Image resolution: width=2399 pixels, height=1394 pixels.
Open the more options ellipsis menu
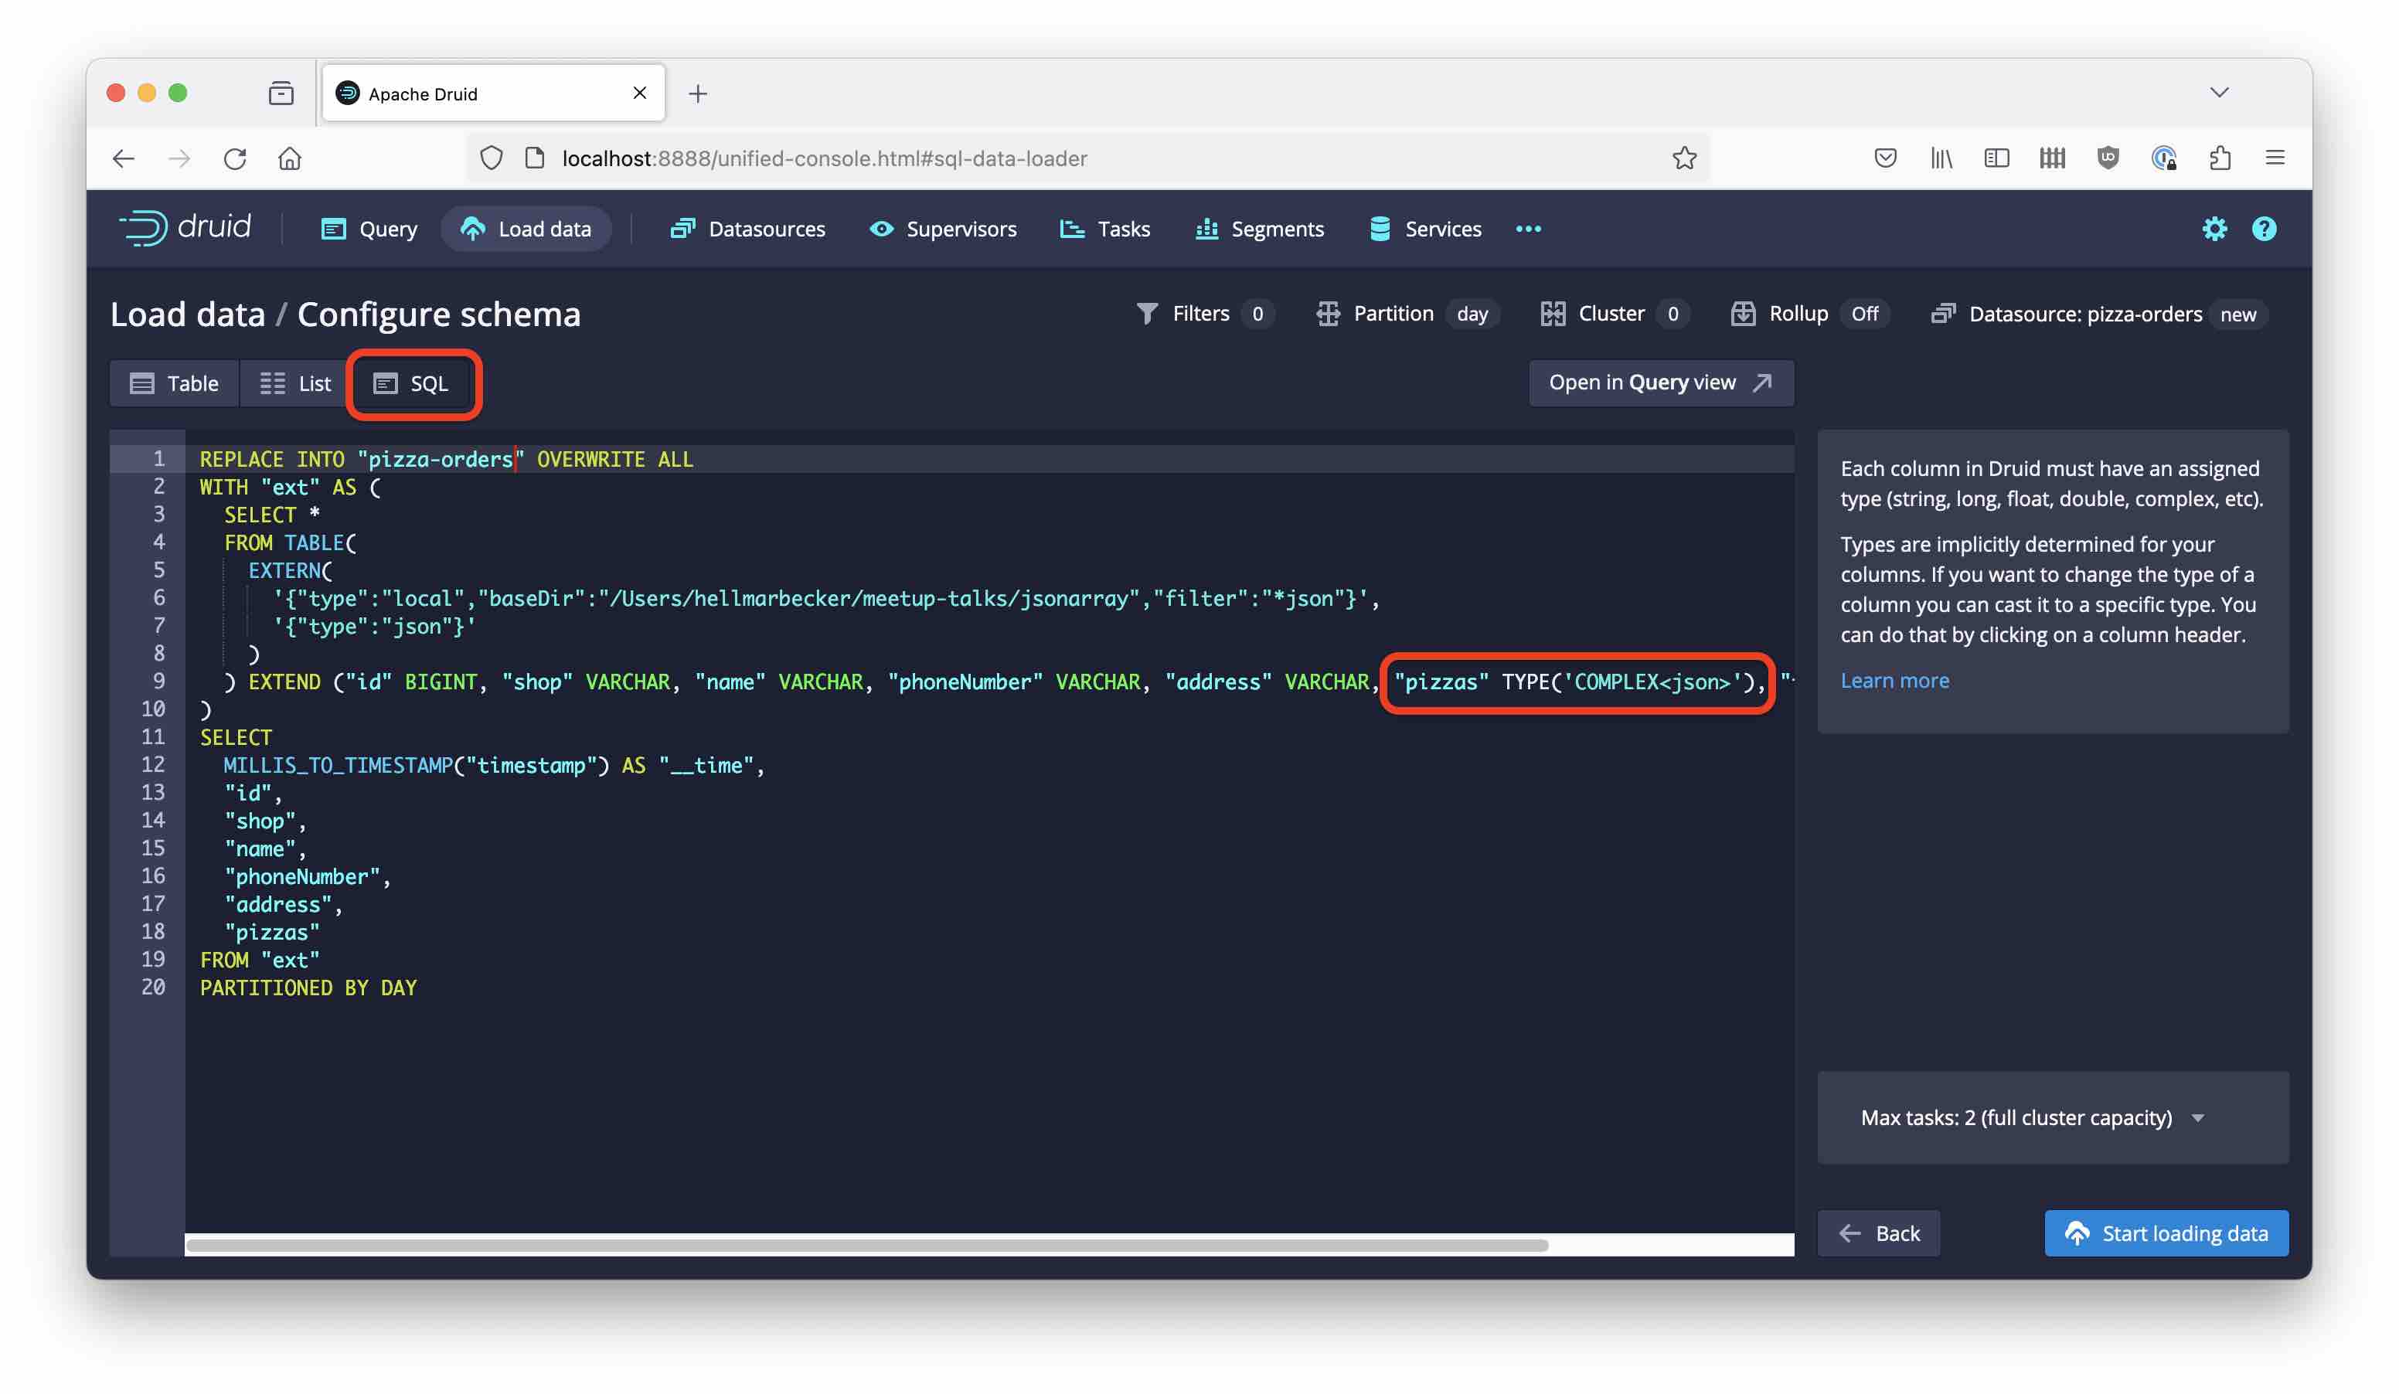coord(1528,229)
